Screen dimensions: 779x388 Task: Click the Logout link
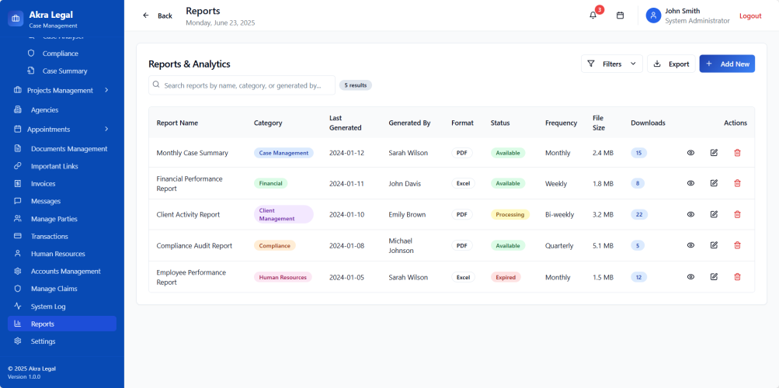point(749,16)
